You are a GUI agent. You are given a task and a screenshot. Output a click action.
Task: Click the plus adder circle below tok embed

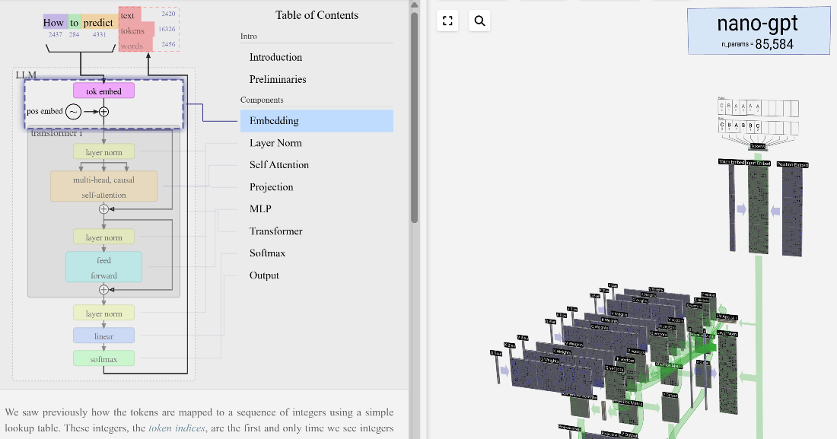coord(103,112)
